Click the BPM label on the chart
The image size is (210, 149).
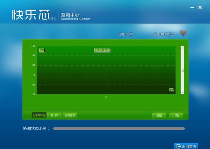pyautogui.click(x=42, y=50)
